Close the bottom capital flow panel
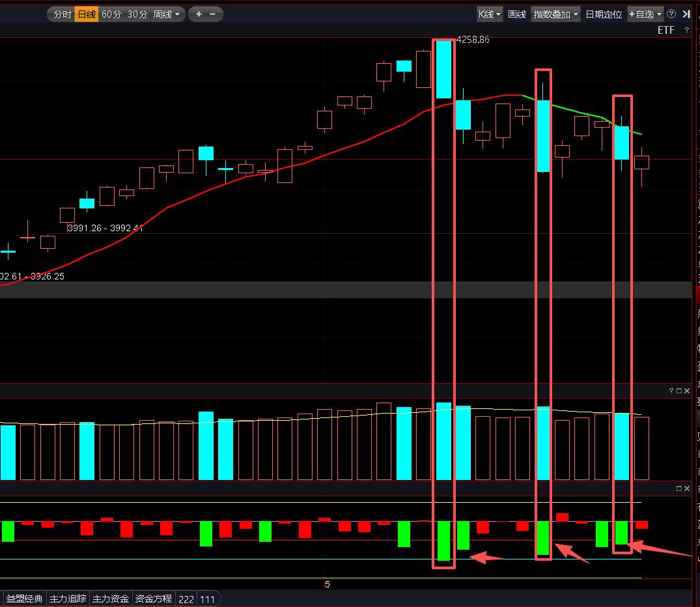This screenshot has height=607, width=700. [x=687, y=488]
